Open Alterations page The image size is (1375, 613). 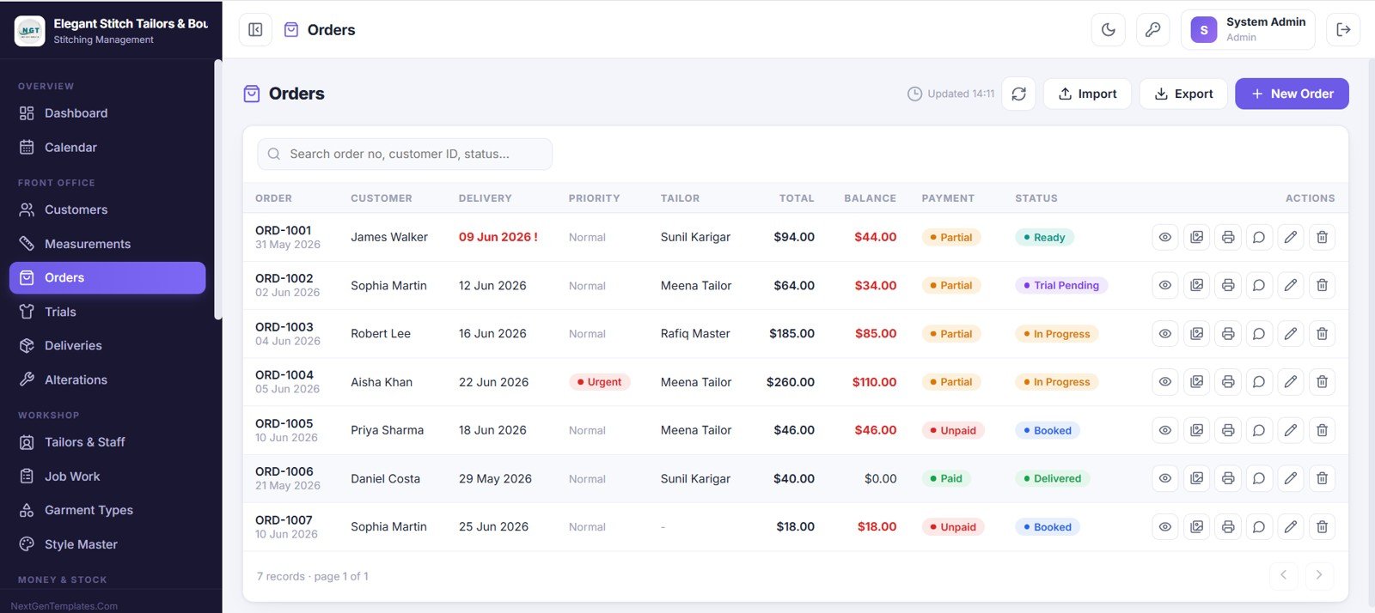tap(107, 379)
